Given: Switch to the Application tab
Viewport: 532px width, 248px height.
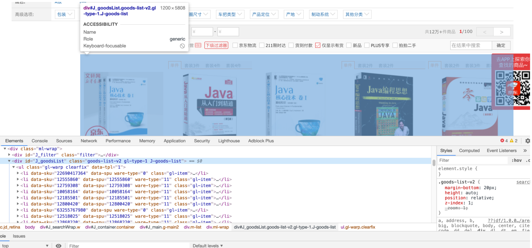Looking at the screenshot, I should (174, 141).
